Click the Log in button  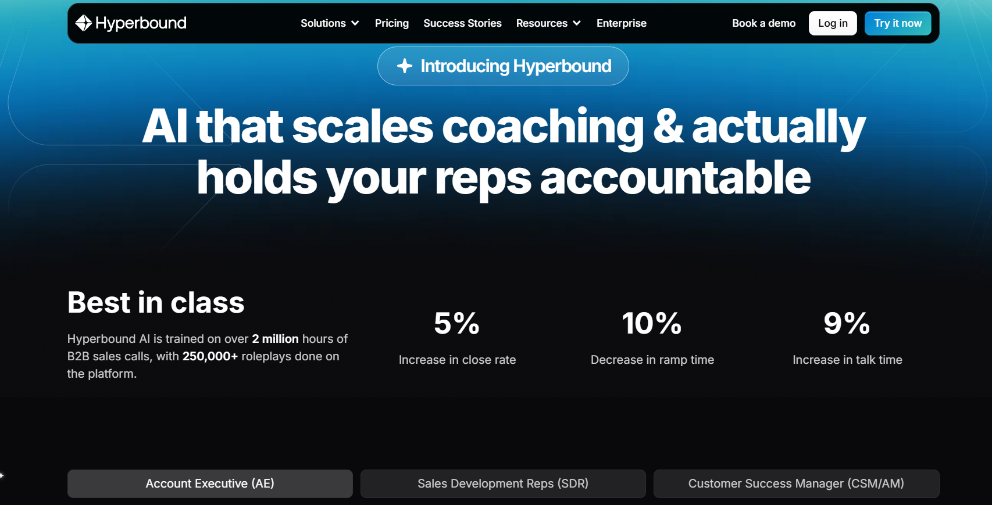pos(833,23)
